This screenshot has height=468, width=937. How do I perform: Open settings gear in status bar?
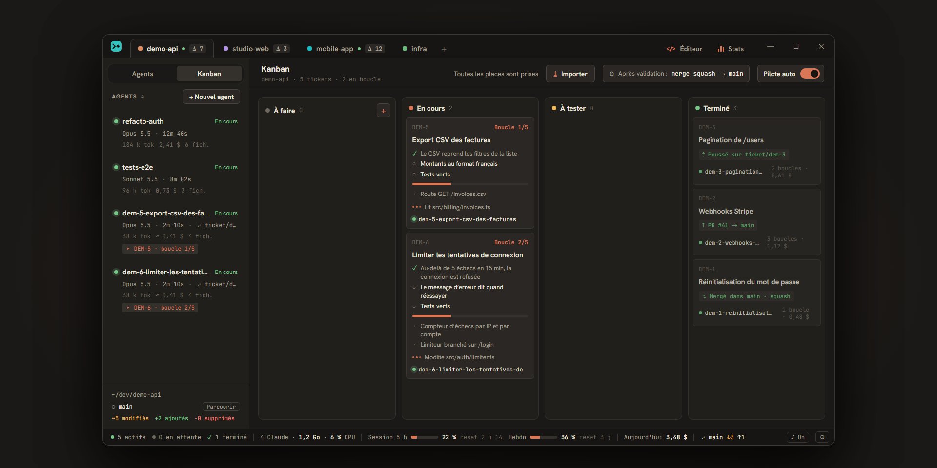pos(822,437)
